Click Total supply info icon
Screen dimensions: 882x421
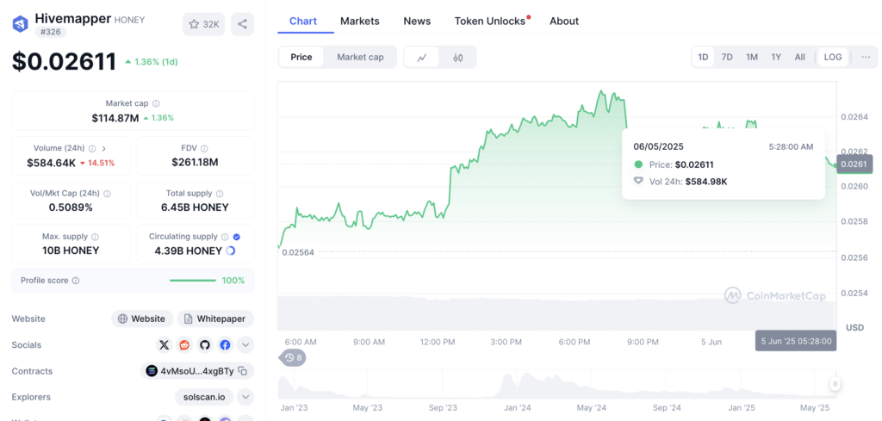pos(220,194)
